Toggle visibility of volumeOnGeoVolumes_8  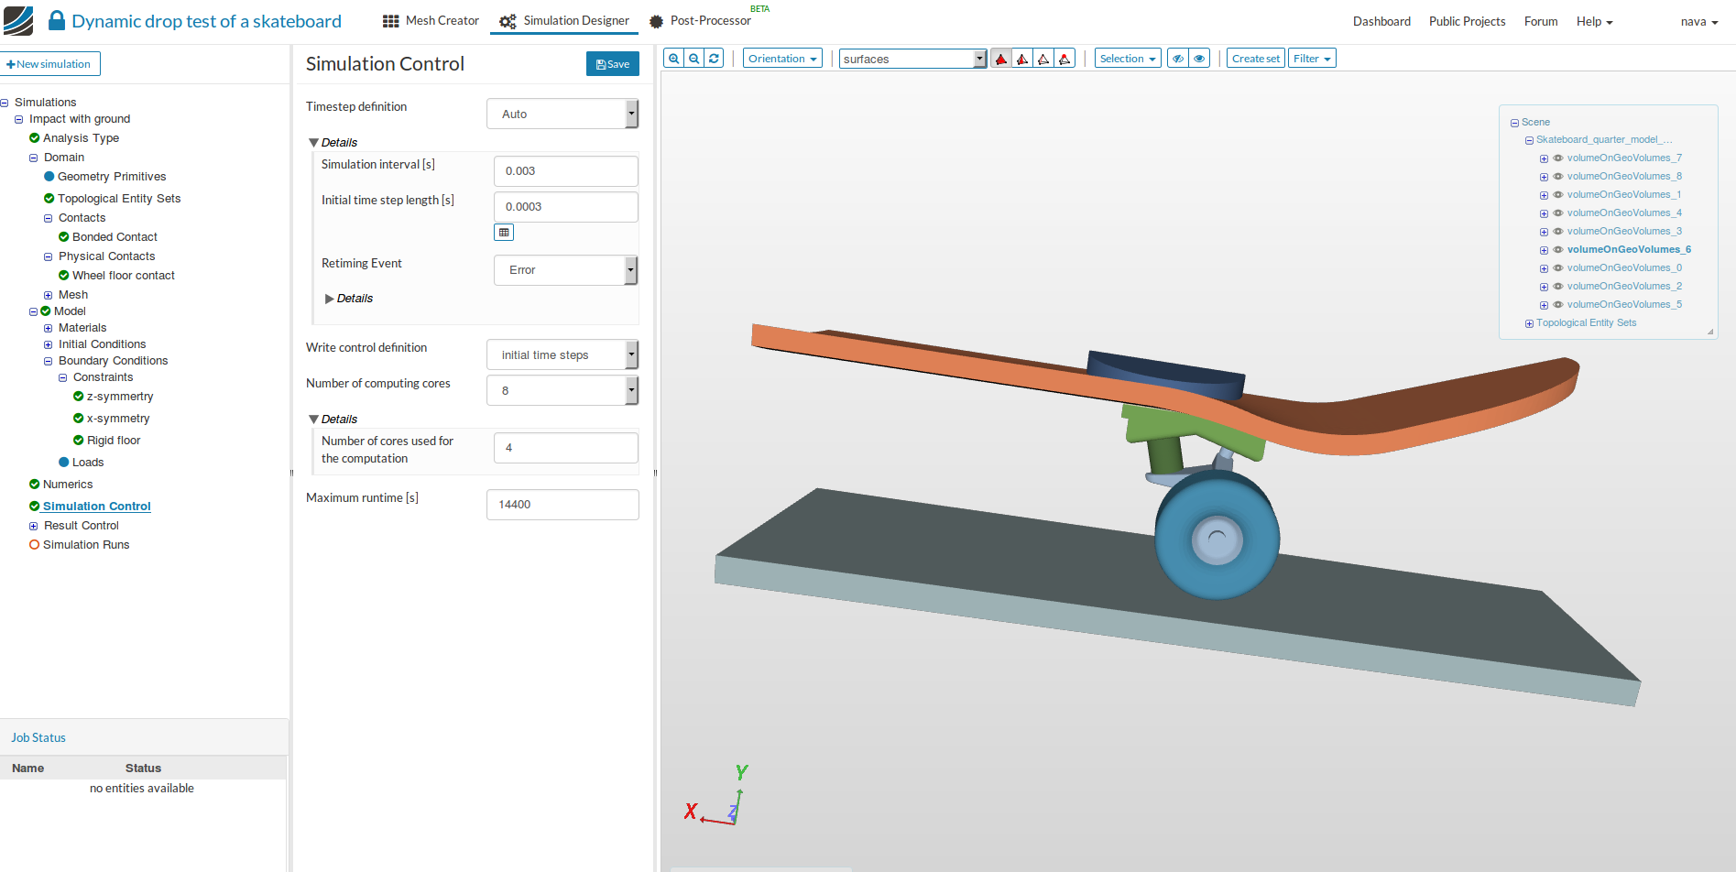click(x=1558, y=177)
